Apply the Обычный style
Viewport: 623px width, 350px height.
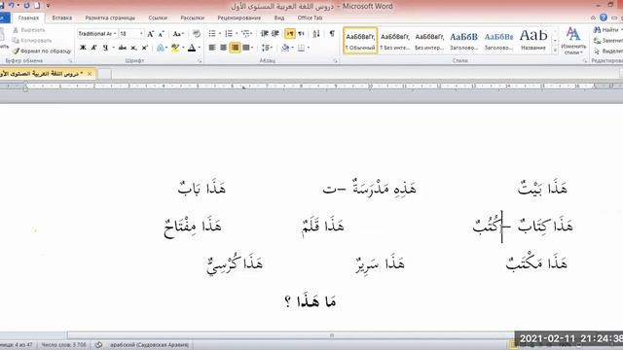(360, 41)
